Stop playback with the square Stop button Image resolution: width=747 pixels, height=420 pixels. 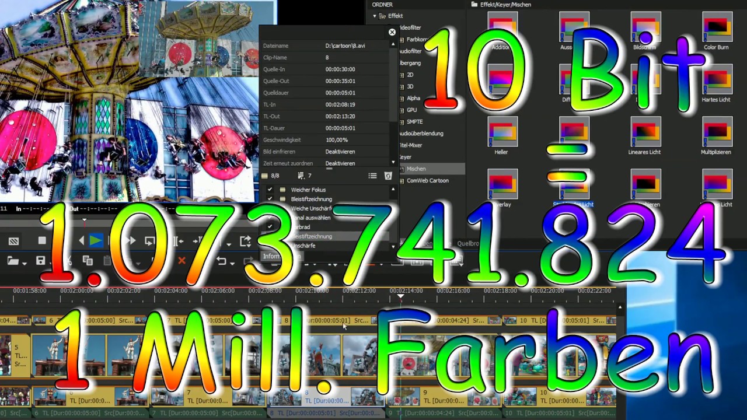point(42,240)
